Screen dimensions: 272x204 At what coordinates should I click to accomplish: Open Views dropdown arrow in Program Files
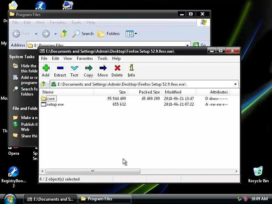coord(136,34)
